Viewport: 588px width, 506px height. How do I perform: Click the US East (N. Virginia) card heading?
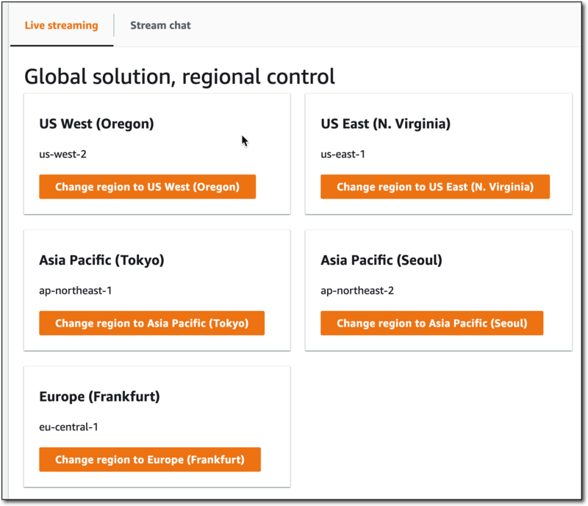tap(385, 124)
